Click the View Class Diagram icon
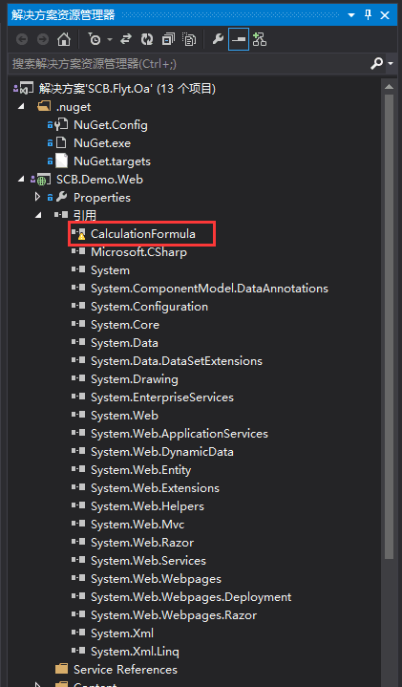 point(260,40)
